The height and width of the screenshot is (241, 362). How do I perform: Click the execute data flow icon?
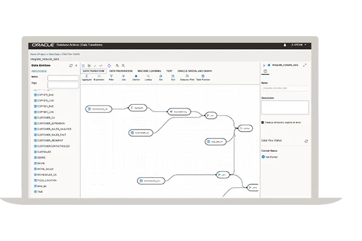click(x=89, y=65)
